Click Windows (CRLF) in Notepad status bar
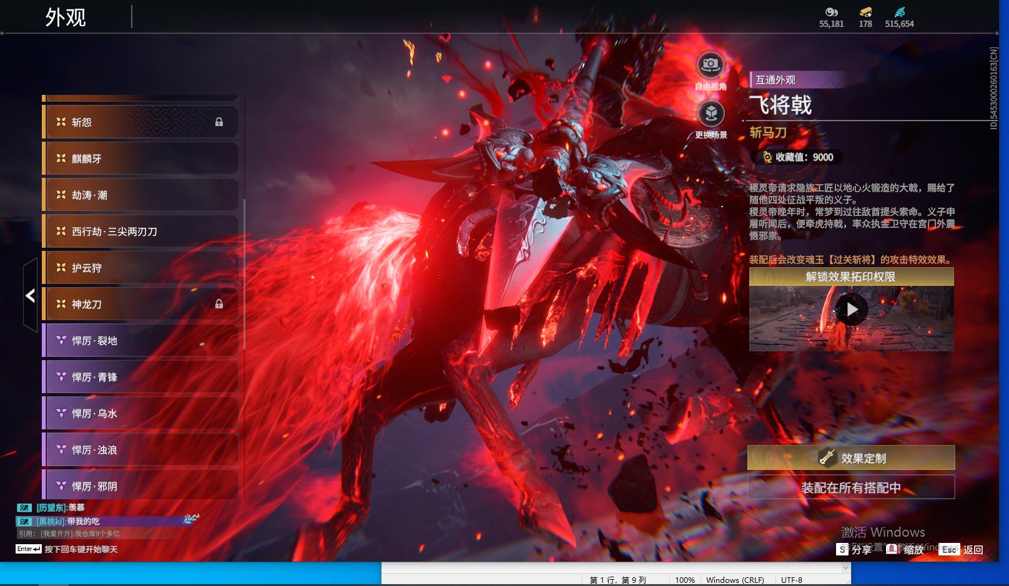The width and height of the screenshot is (1009, 586). (x=735, y=580)
